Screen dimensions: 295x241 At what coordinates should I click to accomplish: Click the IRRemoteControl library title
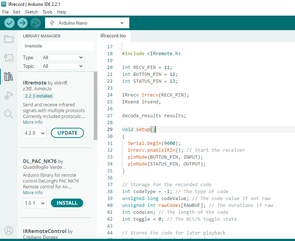(45, 231)
